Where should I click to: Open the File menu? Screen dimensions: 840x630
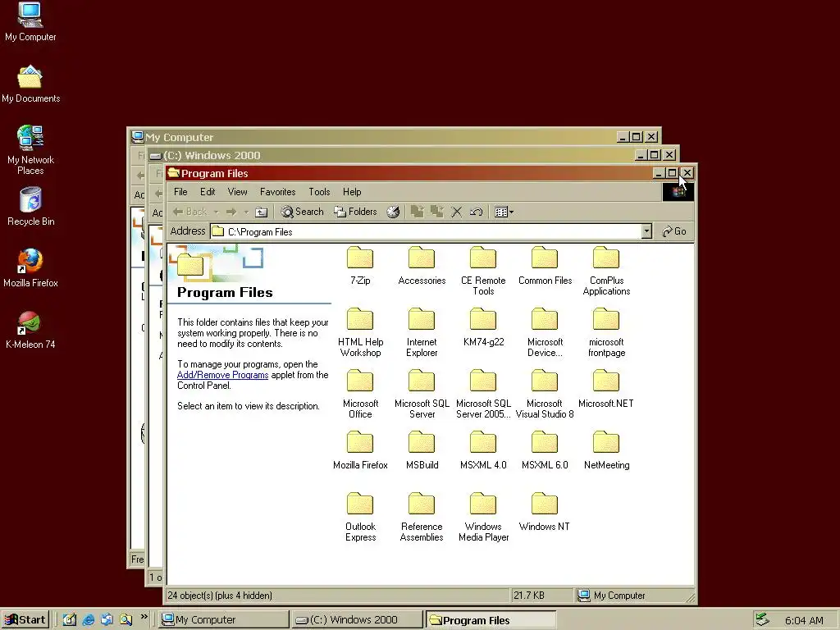tap(180, 192)
